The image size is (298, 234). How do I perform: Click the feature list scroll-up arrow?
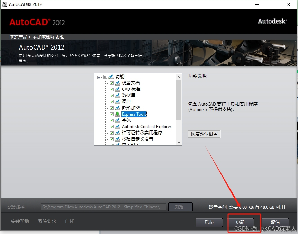click(179, 77)
